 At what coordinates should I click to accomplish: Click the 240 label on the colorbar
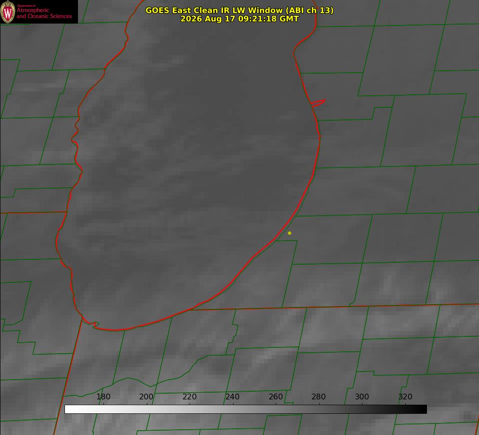[233, 397]
